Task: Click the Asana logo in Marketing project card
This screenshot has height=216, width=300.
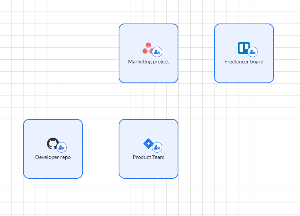Action: (x=148, y=48)
